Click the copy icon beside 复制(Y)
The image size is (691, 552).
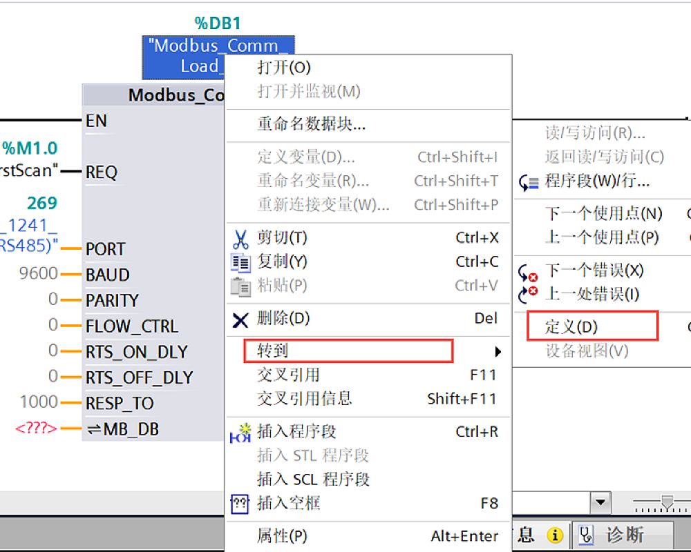[240, 263]
